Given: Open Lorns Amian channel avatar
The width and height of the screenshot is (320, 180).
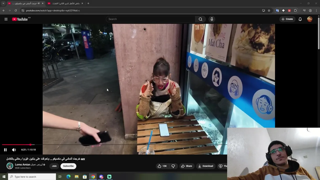Looking at the screenshot, I should pyautogui.click(x=10, y=166).
